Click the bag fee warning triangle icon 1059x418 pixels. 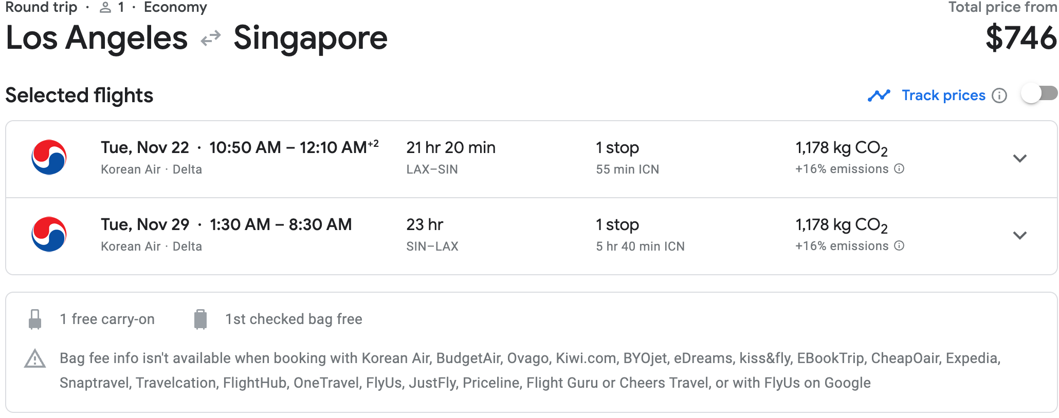(35, 359)
